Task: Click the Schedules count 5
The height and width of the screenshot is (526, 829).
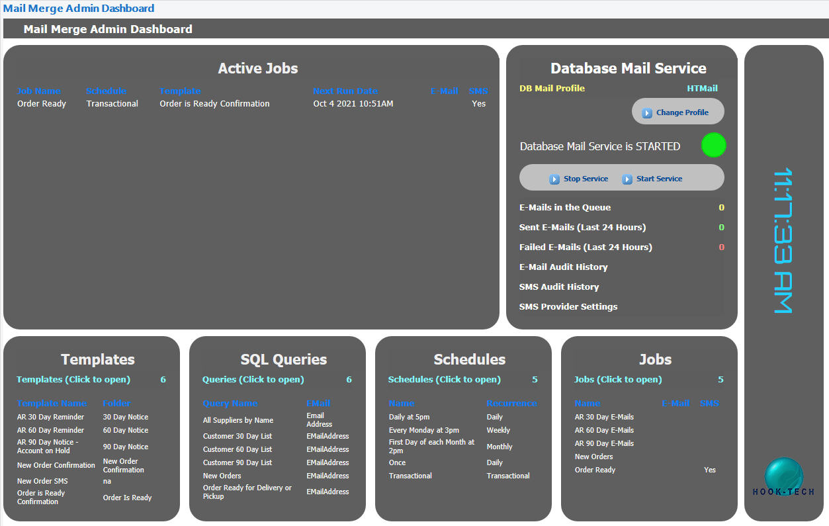Action: [535, 380]
